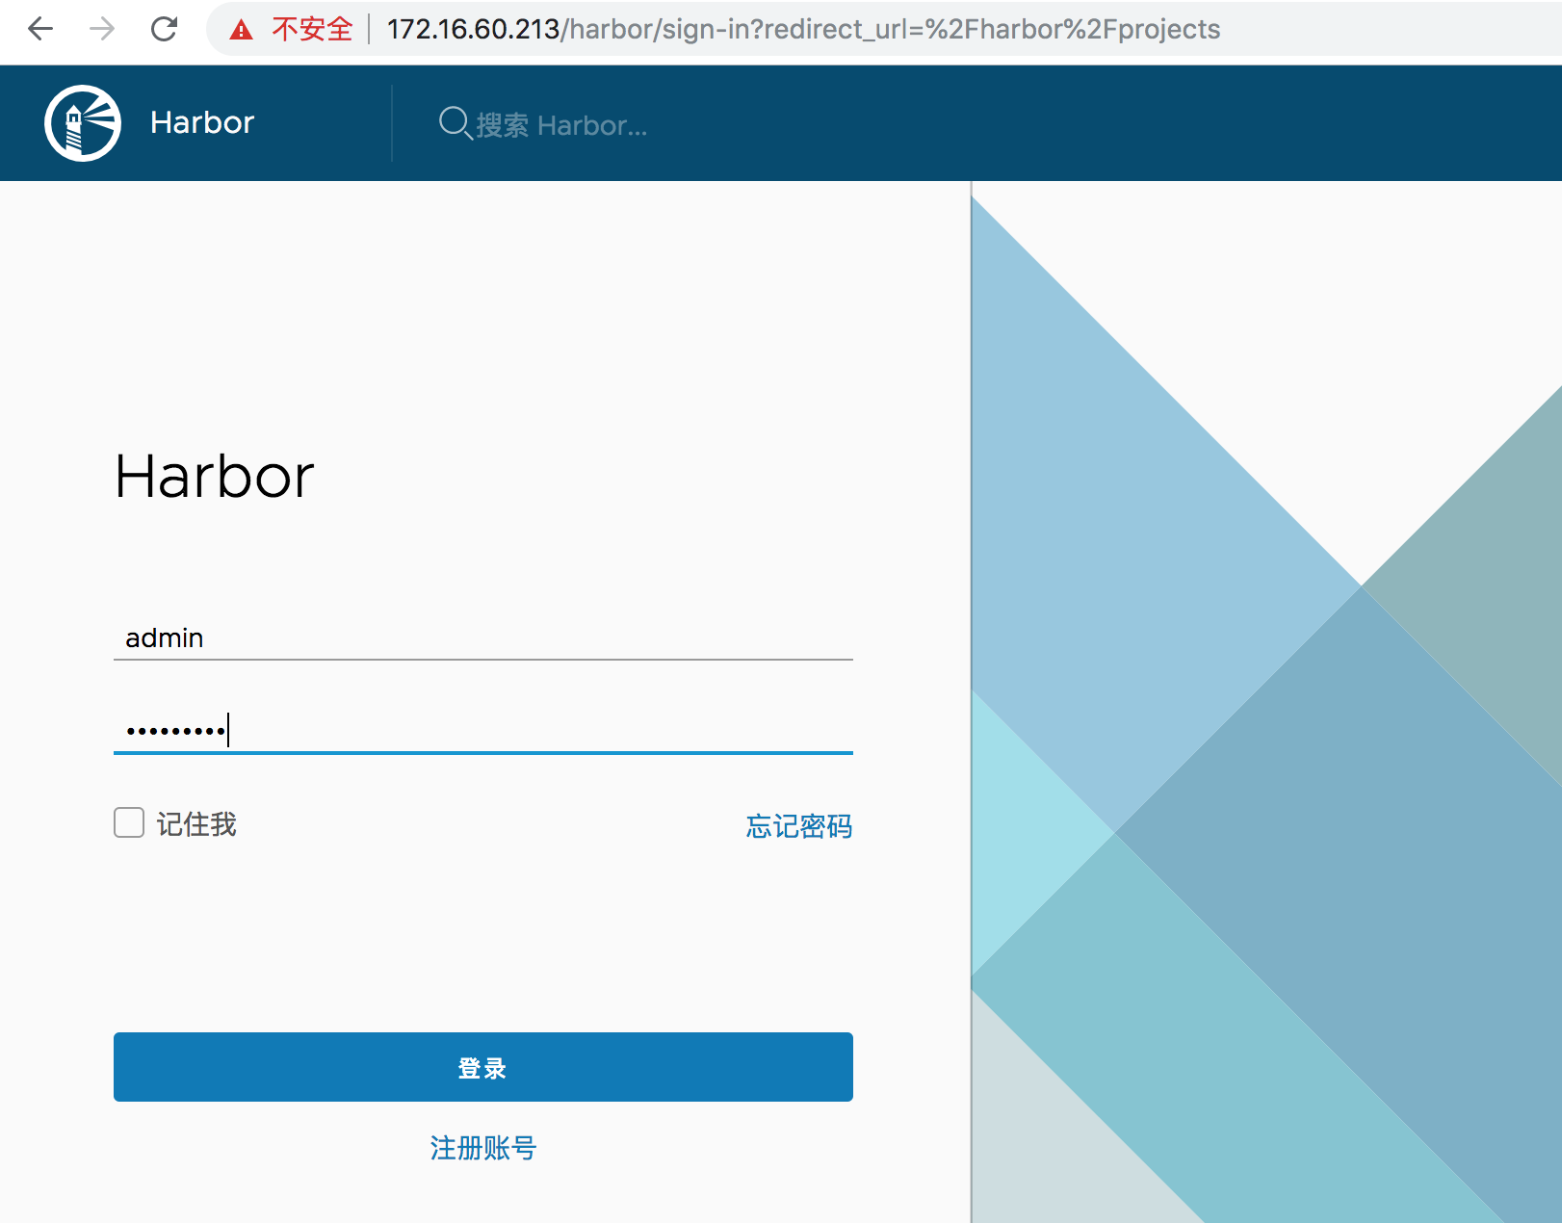Click the 不安全 security label
The height and width of the screenshot is (1223, 1562).
312,29
